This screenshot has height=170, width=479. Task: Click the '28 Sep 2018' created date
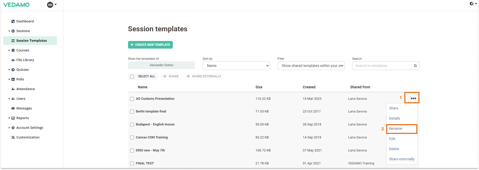(312, 124)
